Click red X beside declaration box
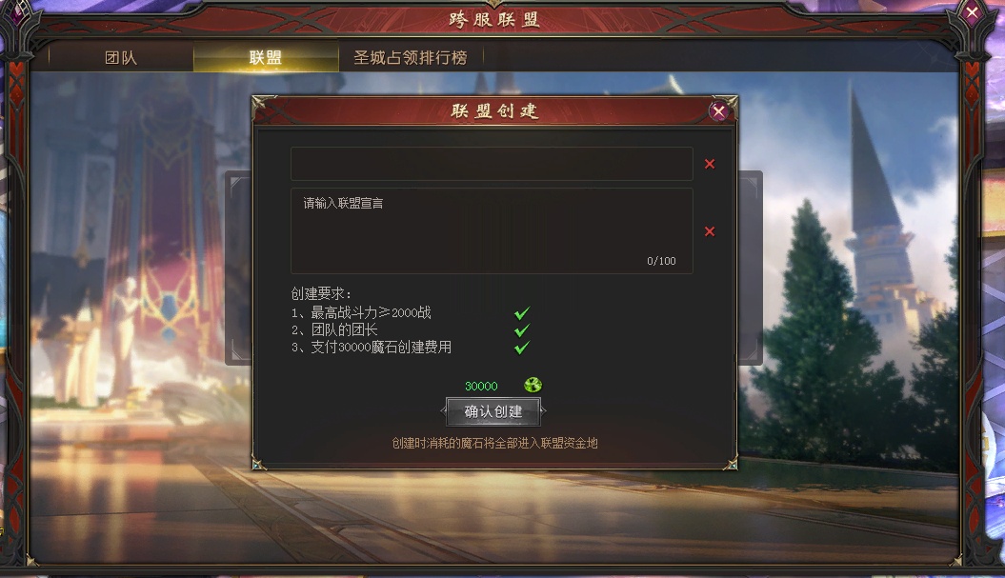1005x578 pixels. click(x=710, y=231)
